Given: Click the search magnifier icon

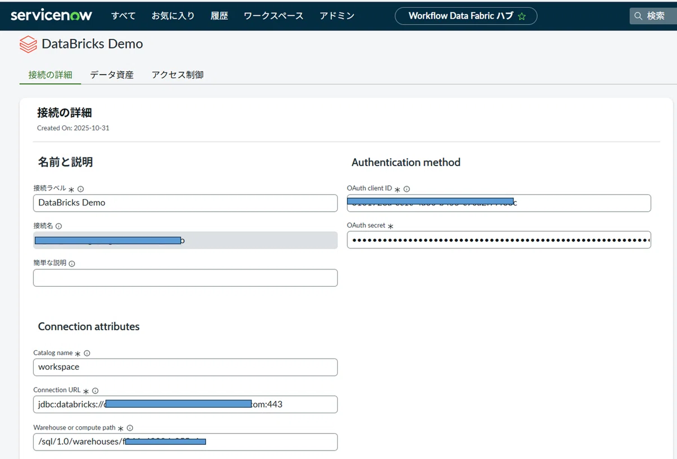Looking at the screenshot, I should [639, 16].
